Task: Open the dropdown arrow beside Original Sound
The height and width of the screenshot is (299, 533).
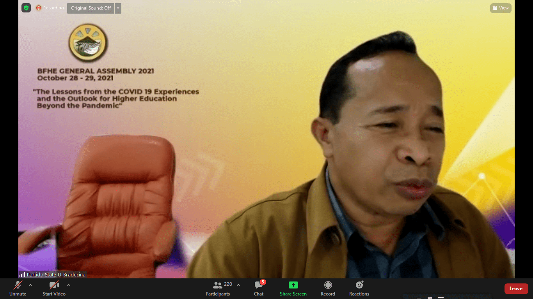Action: [118, 8]
